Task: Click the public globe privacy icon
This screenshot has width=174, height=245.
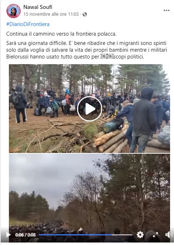Action: (x=85, y=14)
